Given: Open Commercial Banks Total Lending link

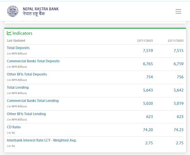Looking at the screenshot, I should point(33,101).
